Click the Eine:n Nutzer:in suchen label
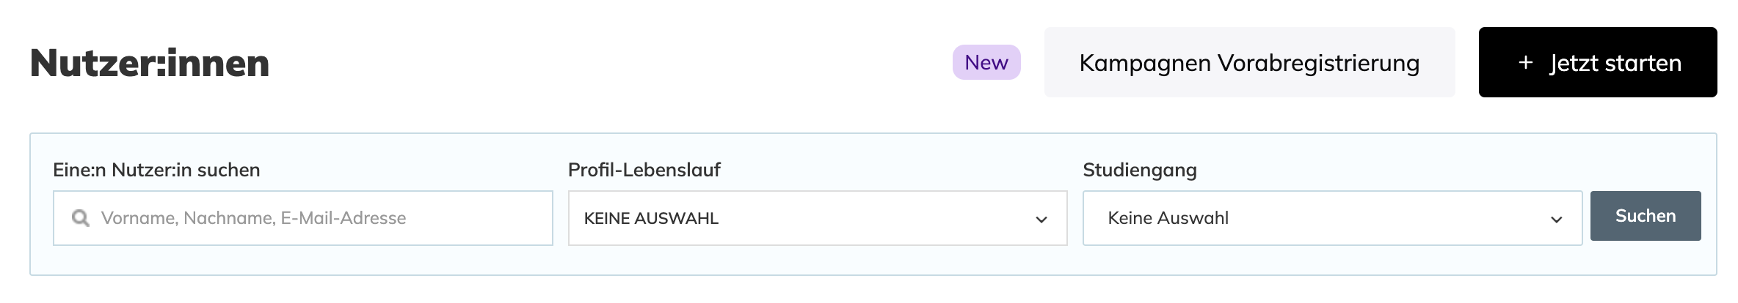This screenshot has width=1738, height=303. tap(156, 170)
